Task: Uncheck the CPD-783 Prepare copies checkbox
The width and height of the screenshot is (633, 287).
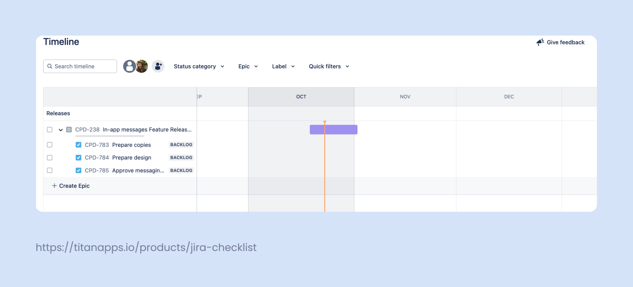Action: (x=79, y=144)
